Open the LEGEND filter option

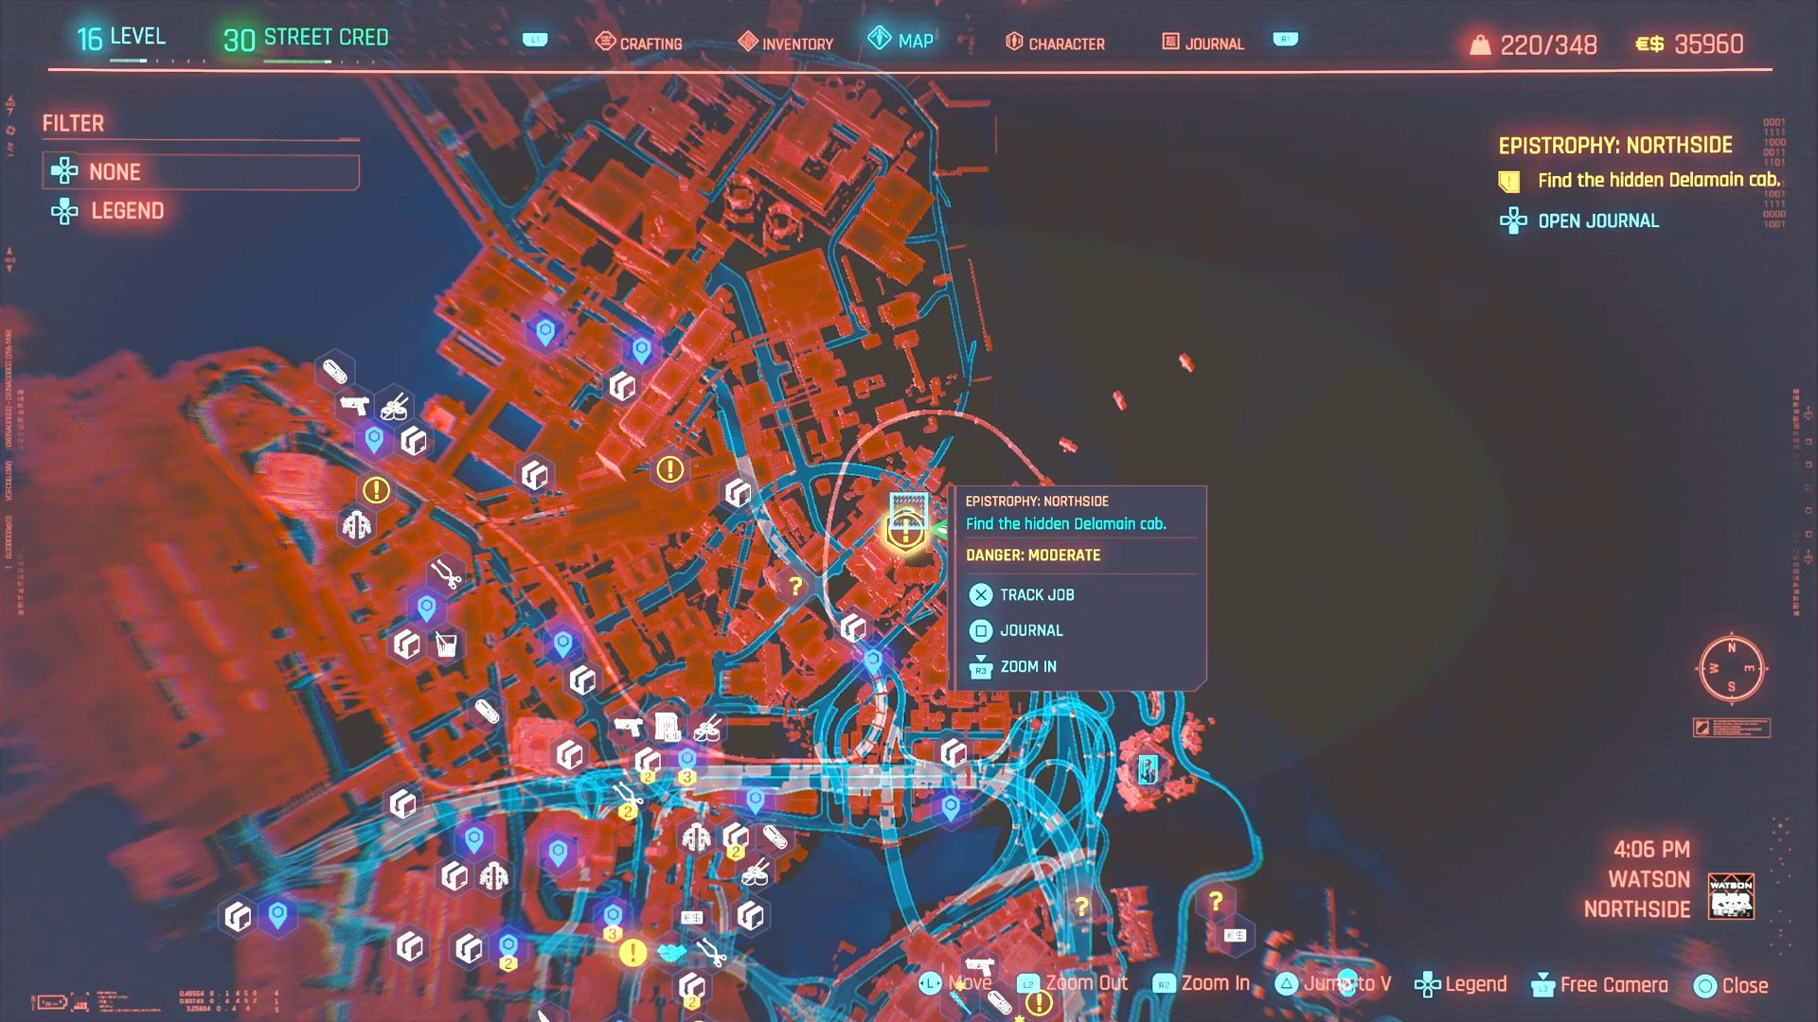click(107, 210)
